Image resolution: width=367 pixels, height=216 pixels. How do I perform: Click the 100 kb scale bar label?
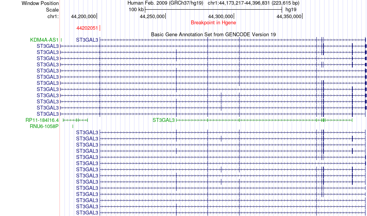(136, 9)
